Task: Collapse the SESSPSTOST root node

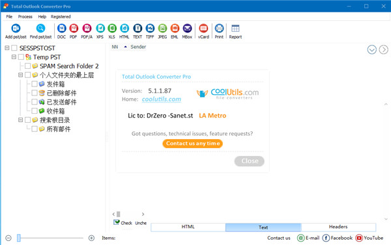Action: click(x=7, y=48)
